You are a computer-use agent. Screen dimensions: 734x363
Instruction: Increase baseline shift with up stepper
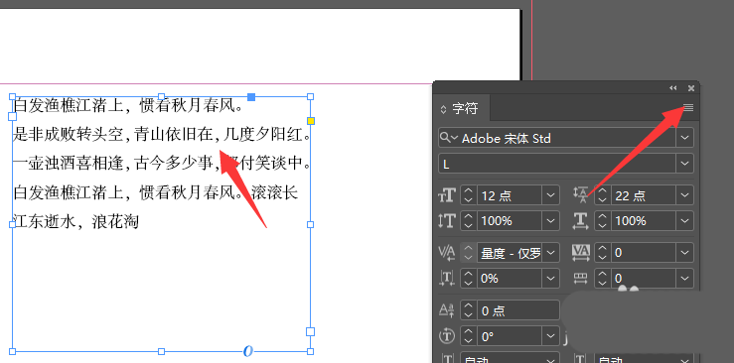(x=468, y=306)
